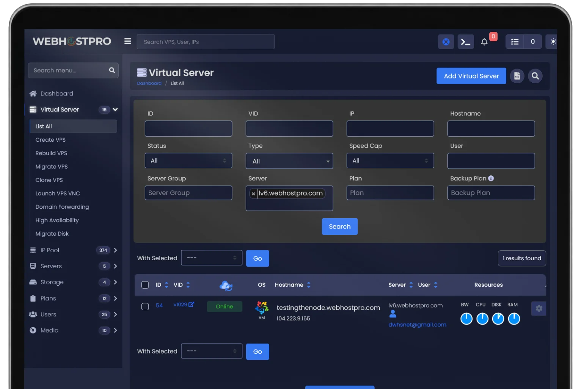Open Create VPS menu item

tap(50, 140)
